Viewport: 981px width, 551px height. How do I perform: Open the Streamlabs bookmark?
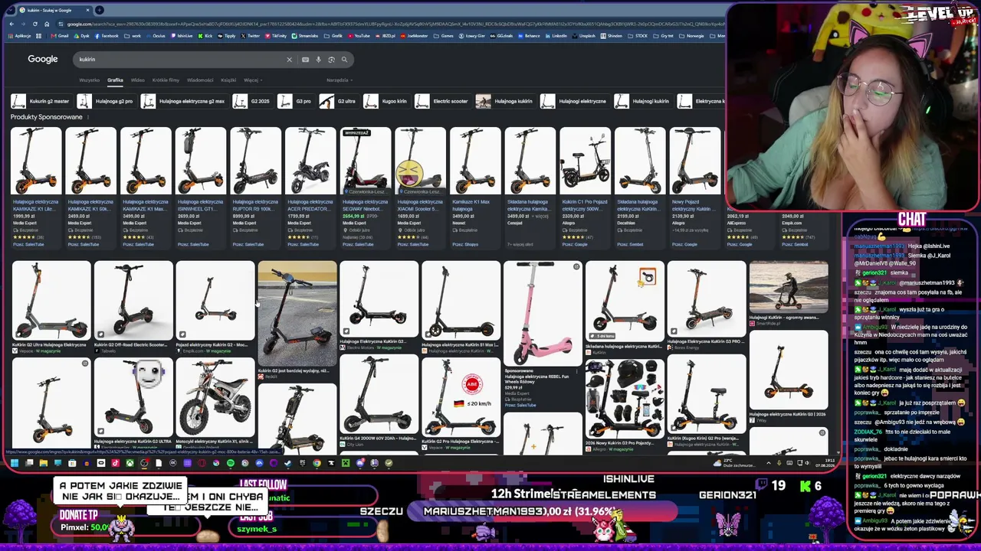[307, 35]
